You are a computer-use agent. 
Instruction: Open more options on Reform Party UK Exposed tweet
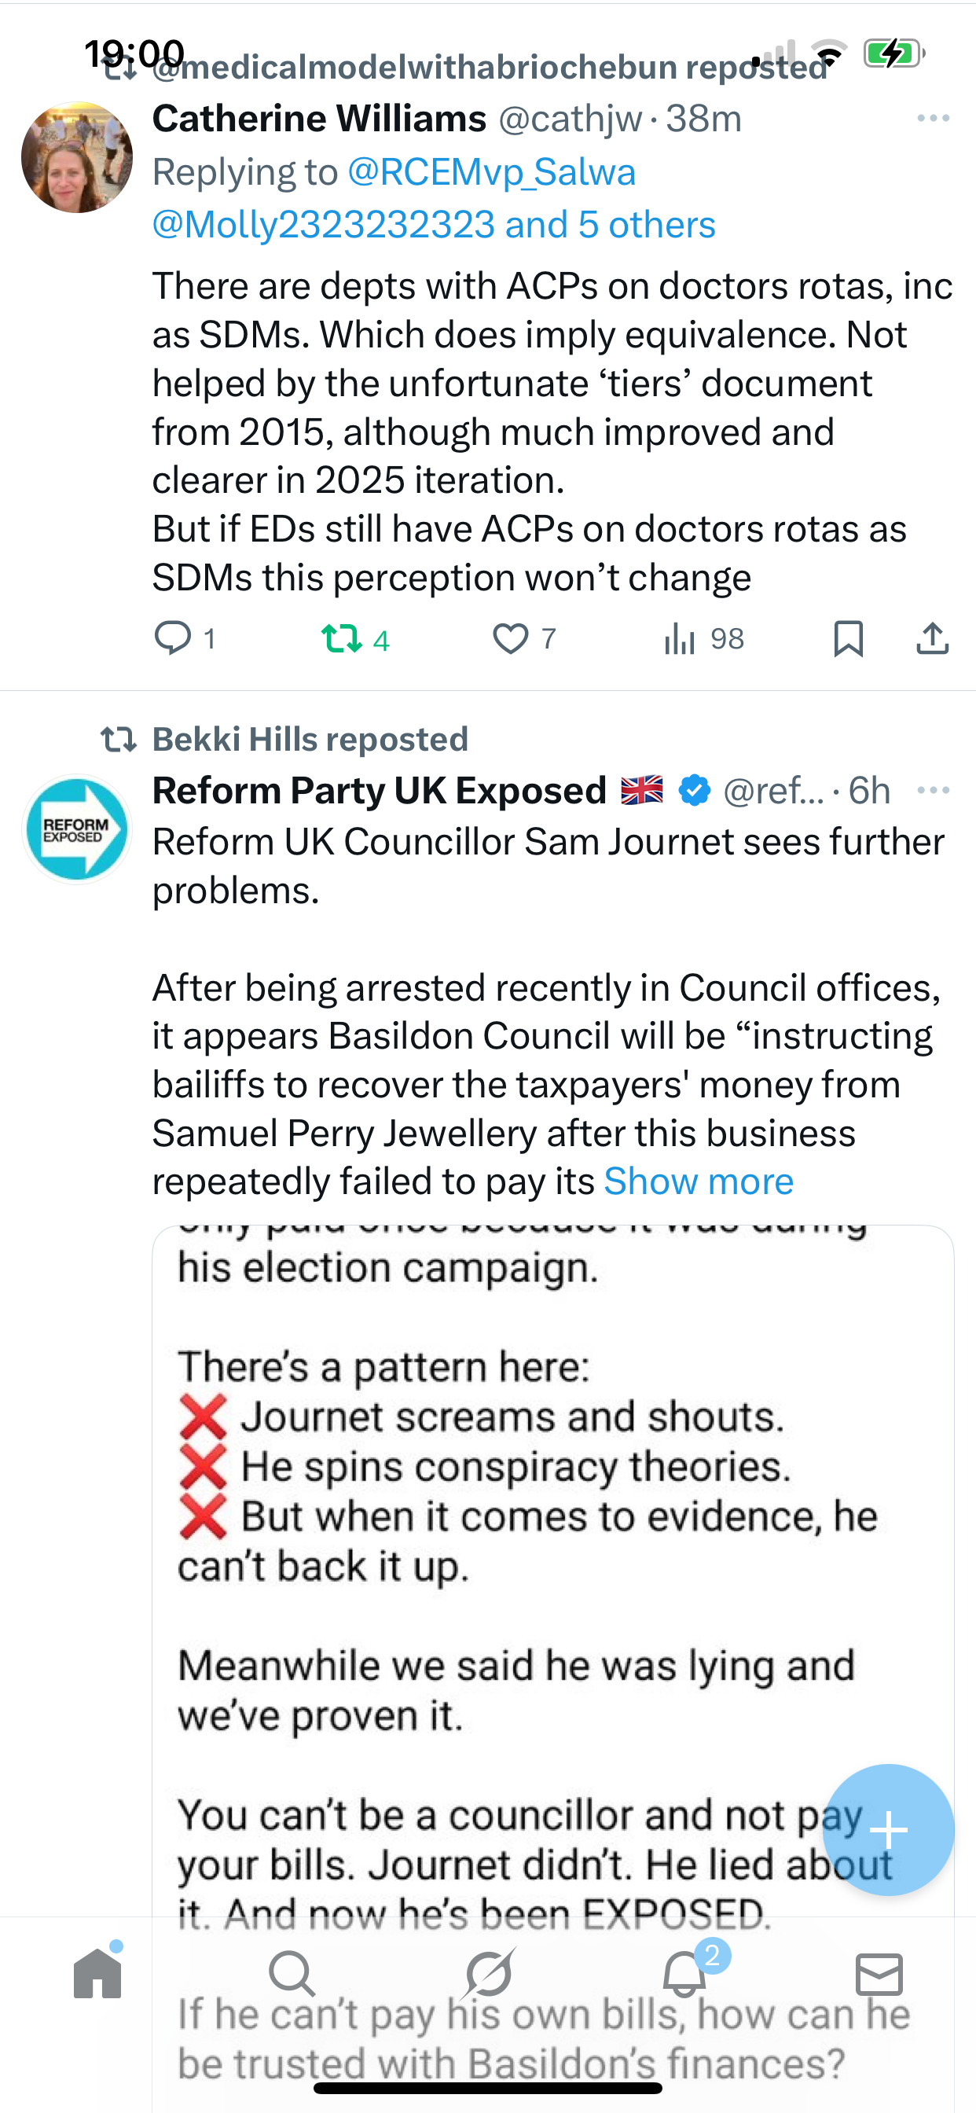(x=933, y=790)
